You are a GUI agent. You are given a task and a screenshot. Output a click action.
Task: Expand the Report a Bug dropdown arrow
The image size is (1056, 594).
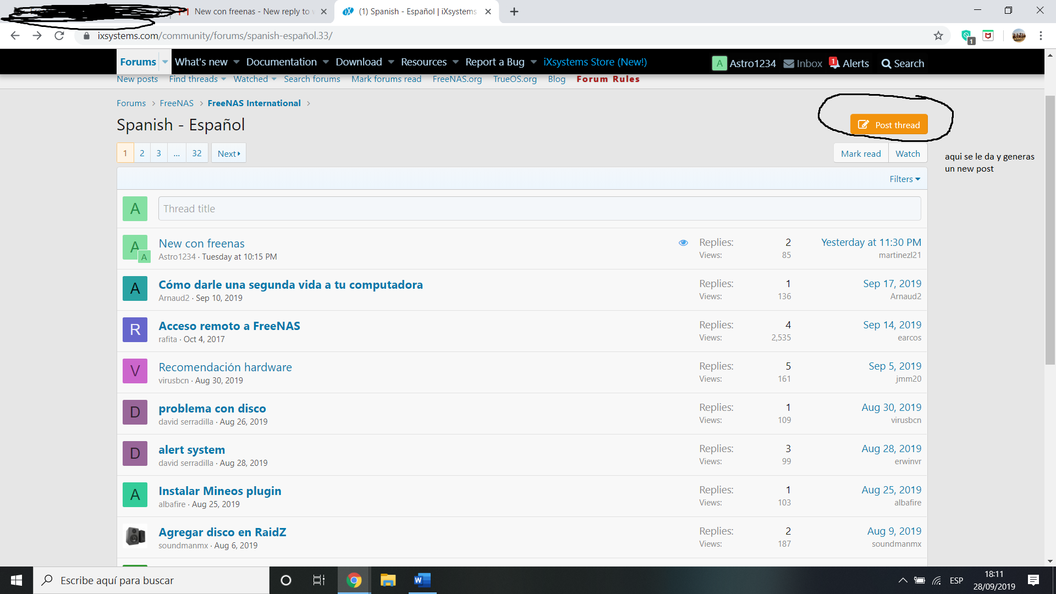(x=533, y=62)
